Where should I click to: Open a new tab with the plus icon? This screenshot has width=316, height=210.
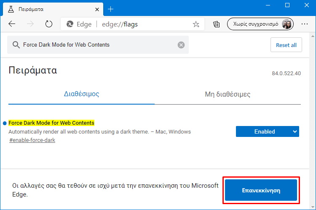[110, 9]
